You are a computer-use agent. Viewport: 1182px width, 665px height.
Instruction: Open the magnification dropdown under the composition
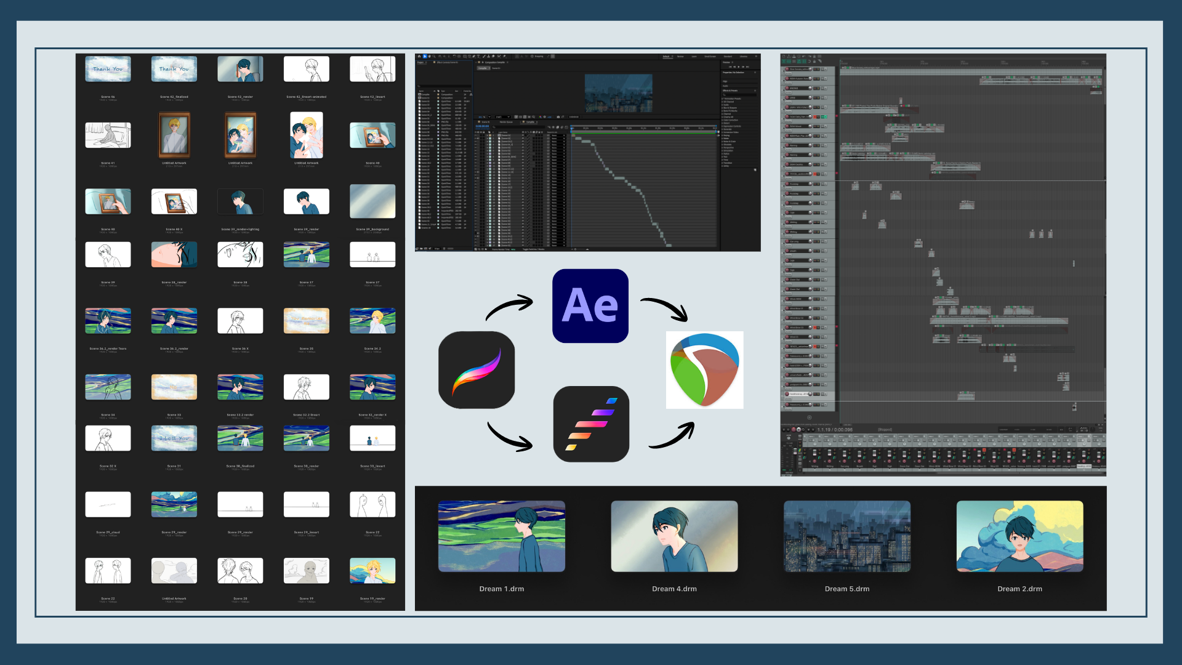click(x=489, y=117)
